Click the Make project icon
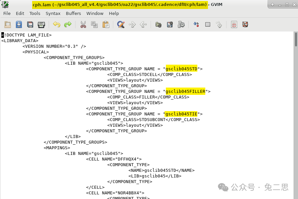This screenshot has height=199, width=298. point(196,25)
